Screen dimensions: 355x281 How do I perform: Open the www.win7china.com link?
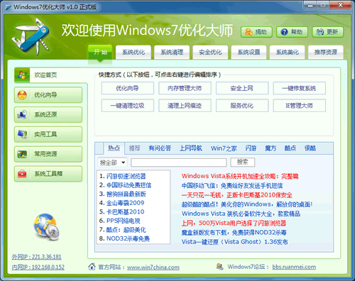point(153,267)
